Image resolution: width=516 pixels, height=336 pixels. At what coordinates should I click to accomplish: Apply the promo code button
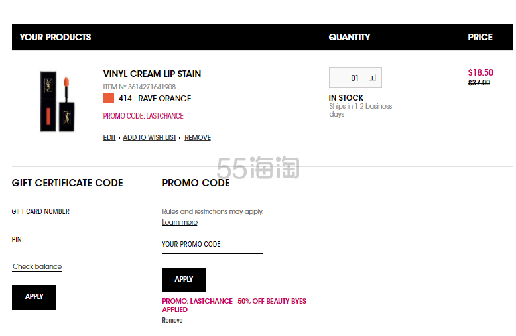click(184, 280)
